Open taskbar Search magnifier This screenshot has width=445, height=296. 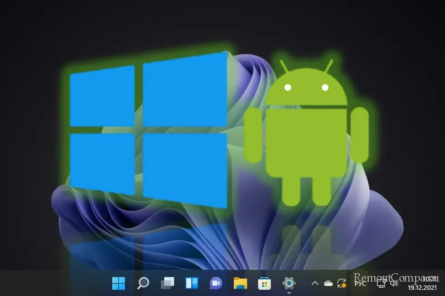[x=143, y=283]
